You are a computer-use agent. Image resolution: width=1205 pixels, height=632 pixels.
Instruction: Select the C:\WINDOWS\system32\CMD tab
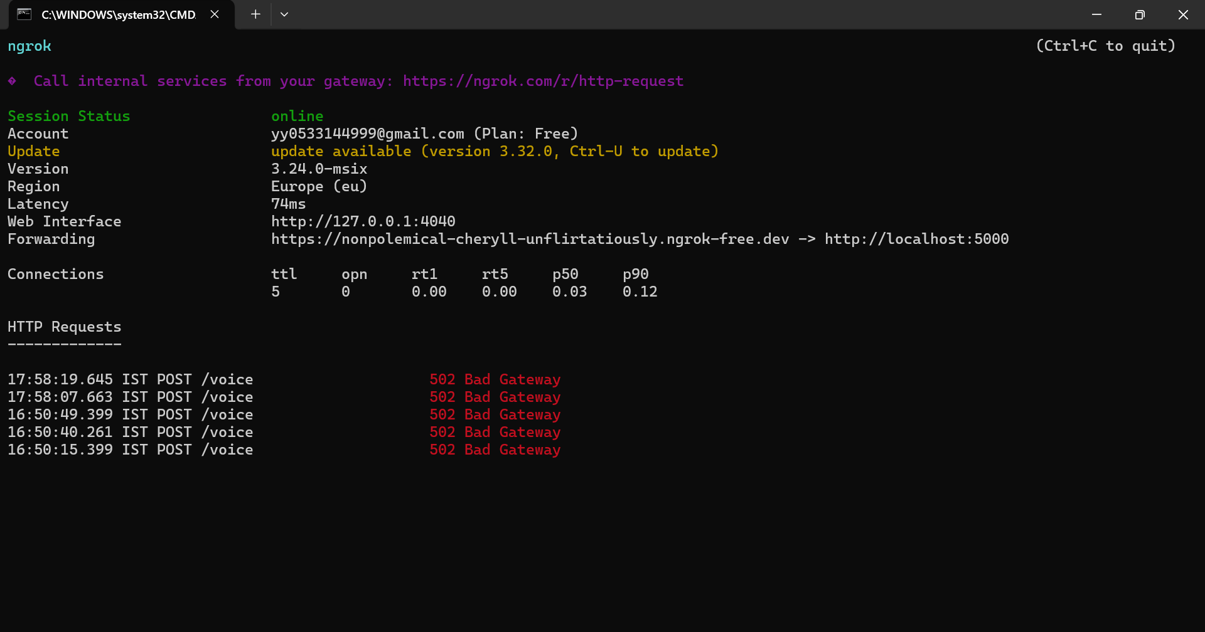(x=119, y=14)
